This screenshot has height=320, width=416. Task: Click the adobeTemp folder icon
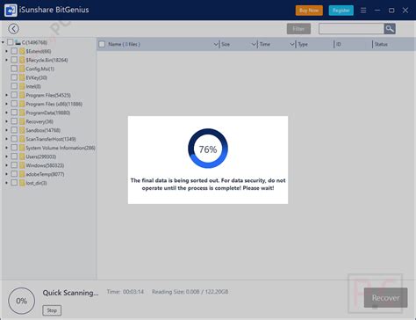[22, 174]
